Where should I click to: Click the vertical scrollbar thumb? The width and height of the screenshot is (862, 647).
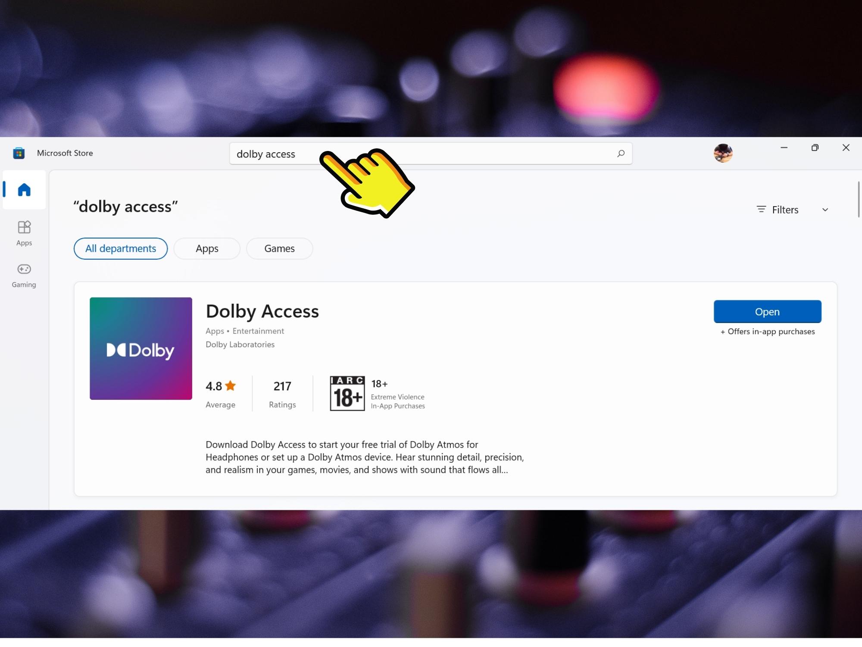(858, 199)
